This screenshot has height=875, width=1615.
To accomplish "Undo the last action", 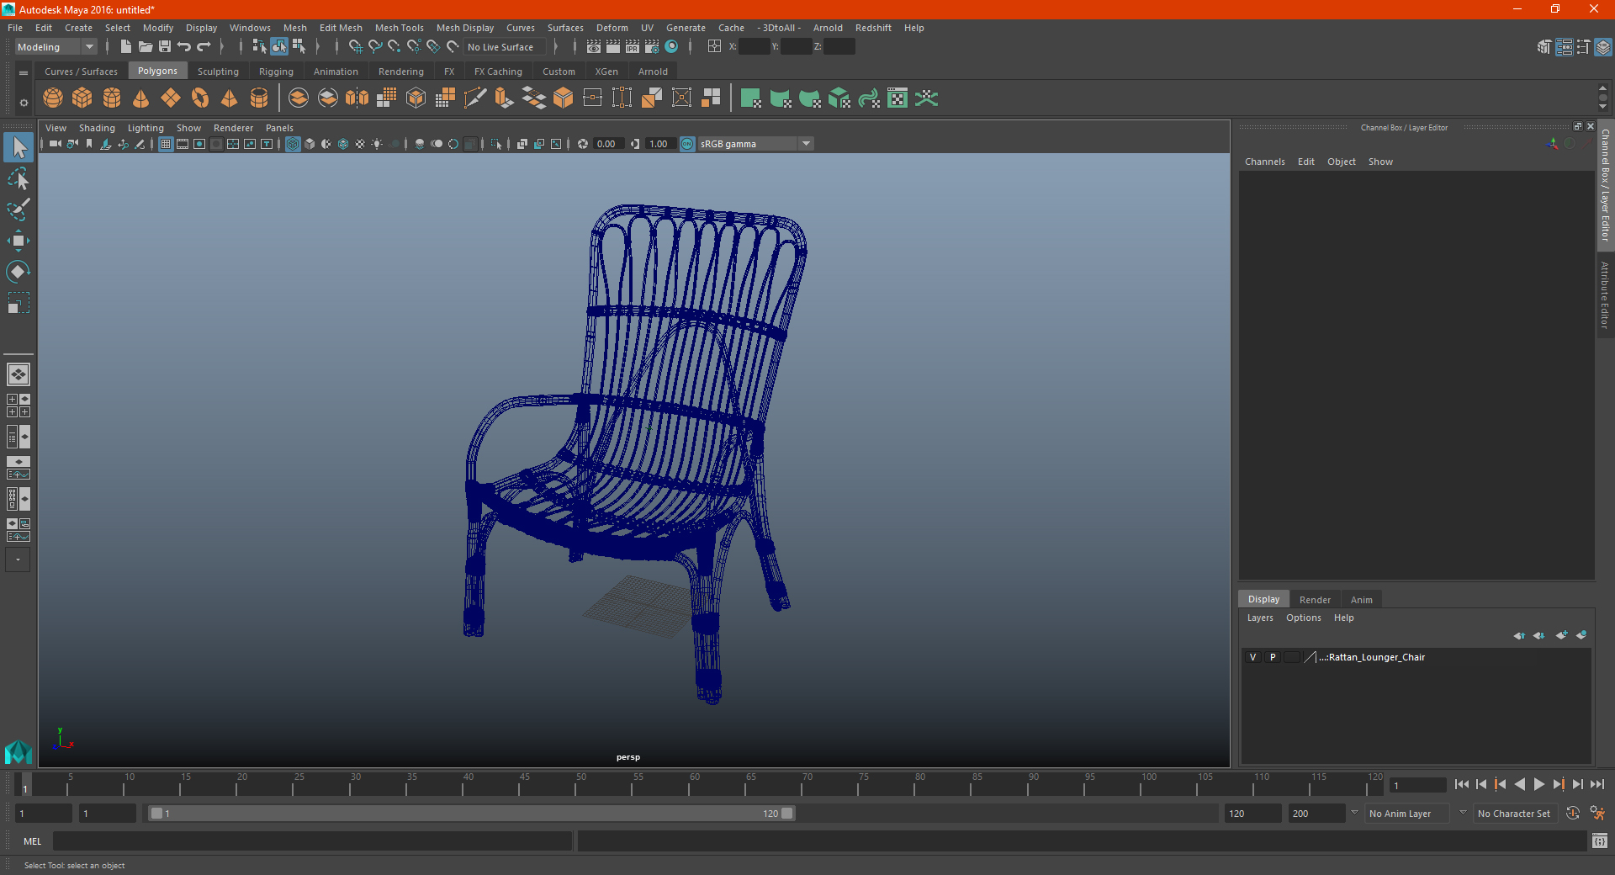I will click(184, 47).
